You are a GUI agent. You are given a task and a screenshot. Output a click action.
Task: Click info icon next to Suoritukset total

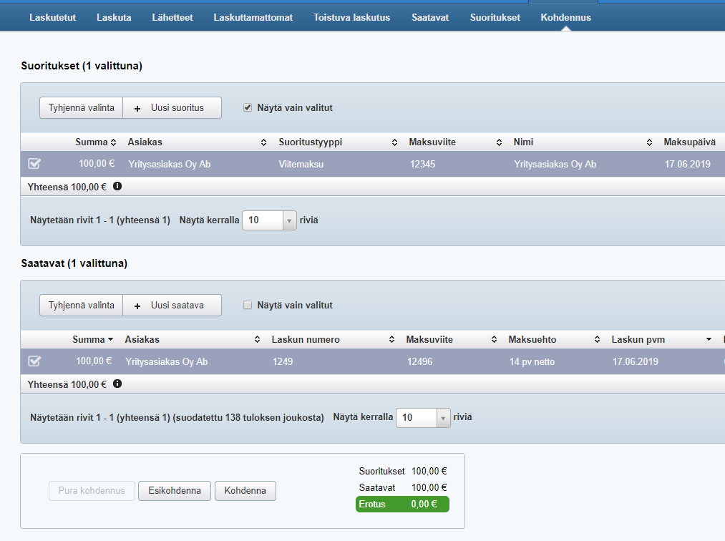point(117,186)
